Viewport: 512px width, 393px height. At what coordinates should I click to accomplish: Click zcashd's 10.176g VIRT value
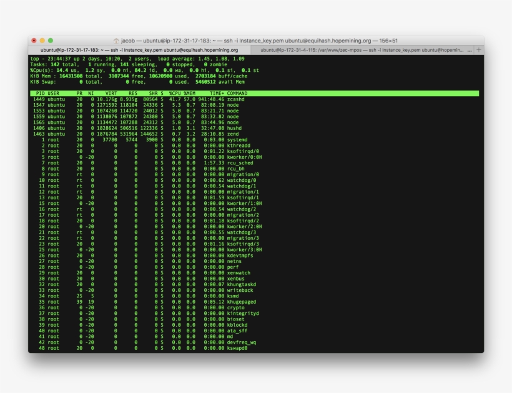(107, 99)
